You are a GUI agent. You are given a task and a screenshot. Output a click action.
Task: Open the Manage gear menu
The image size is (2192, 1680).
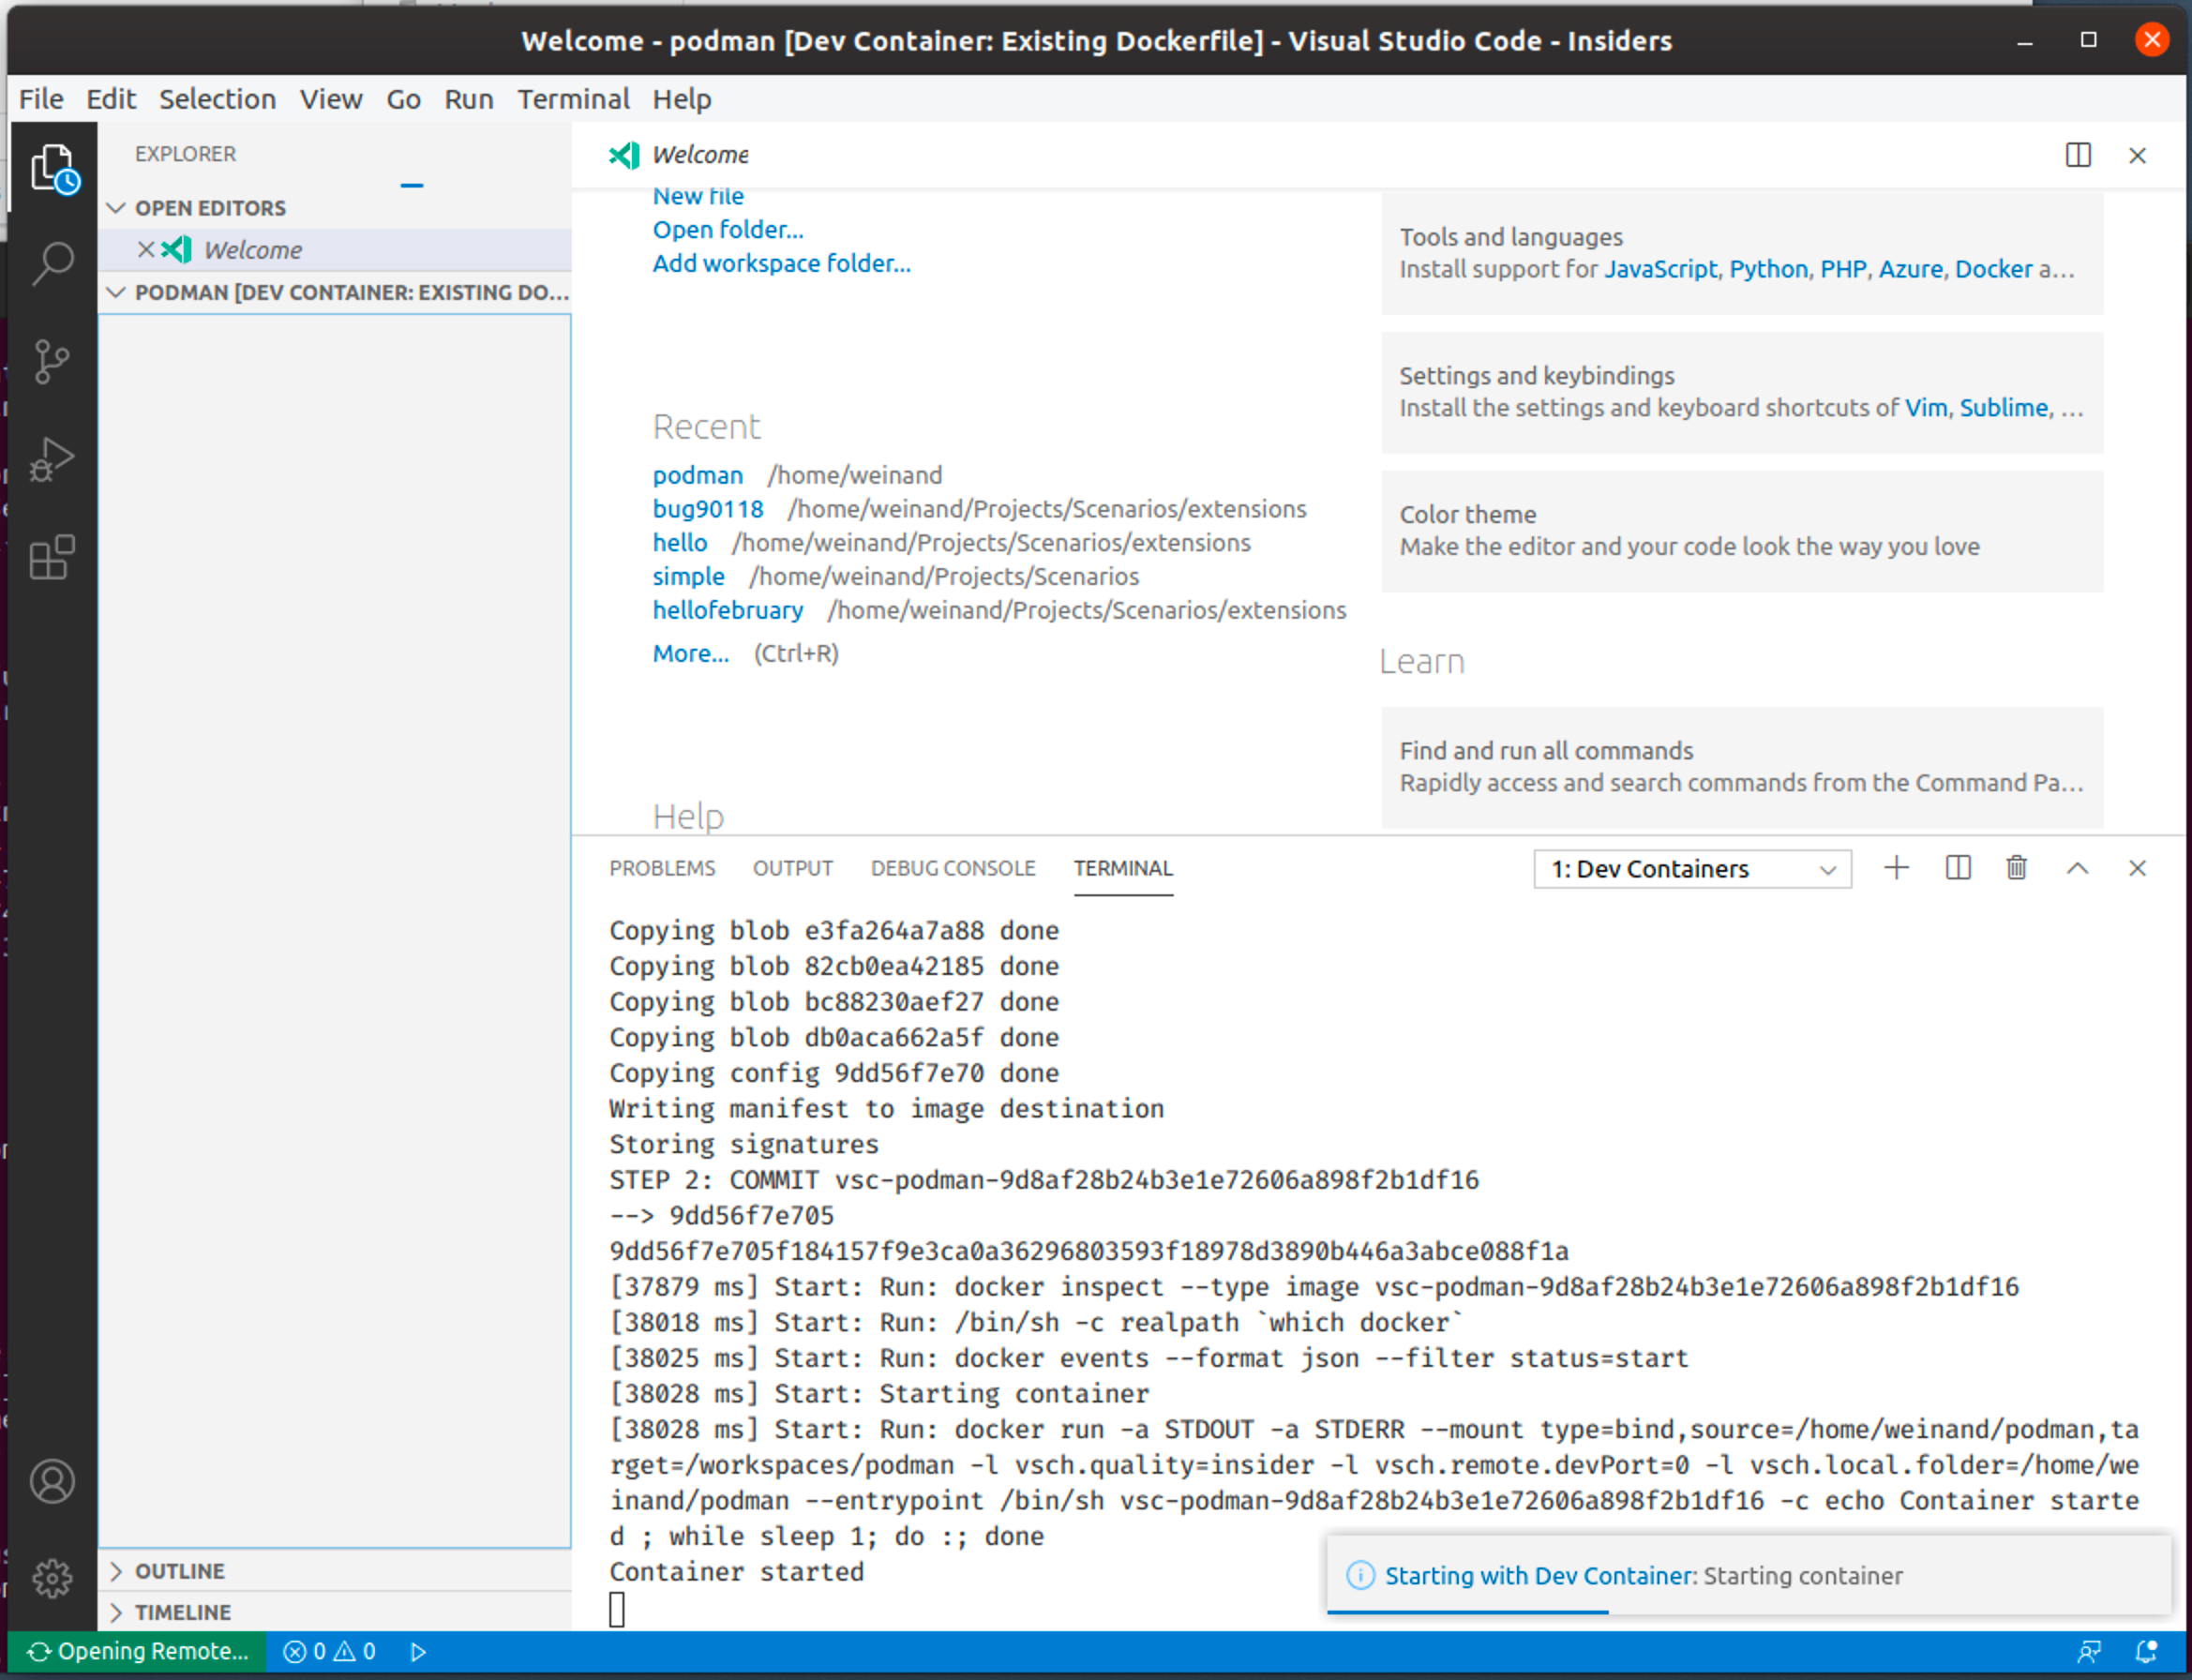pos(53,1576)
